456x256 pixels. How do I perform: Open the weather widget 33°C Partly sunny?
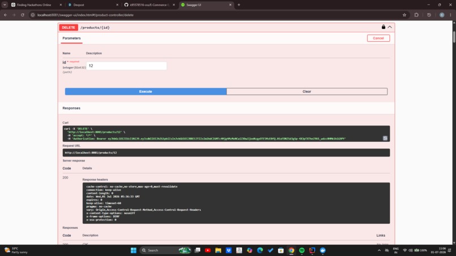16,250
